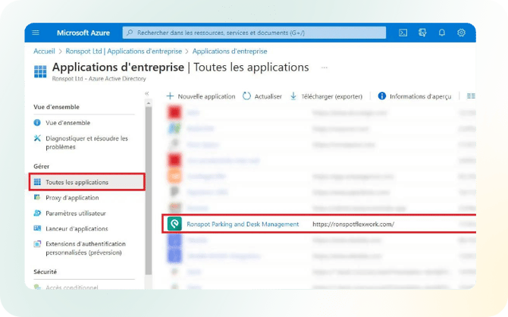Click the Informations d'aperçu info icon
The height and width of the screenshot is (317, 508).
click(x=382, y=96)
